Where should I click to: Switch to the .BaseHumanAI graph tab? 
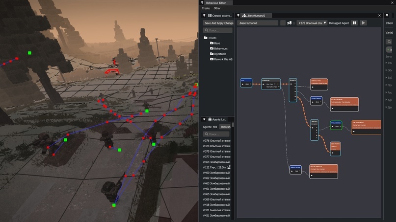(256, 16)
